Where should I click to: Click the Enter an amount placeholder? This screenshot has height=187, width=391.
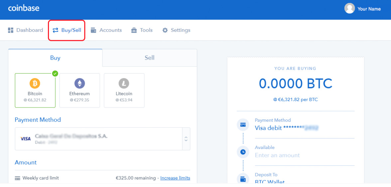[x=277, y=155]
